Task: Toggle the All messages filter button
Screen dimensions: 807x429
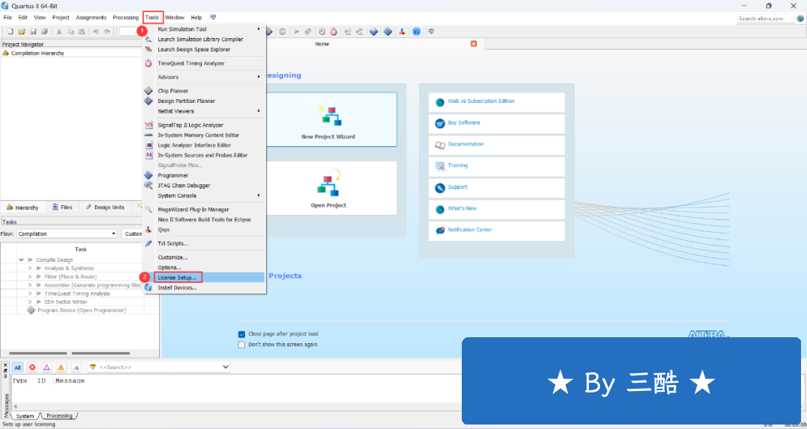Action: [17, 367]
